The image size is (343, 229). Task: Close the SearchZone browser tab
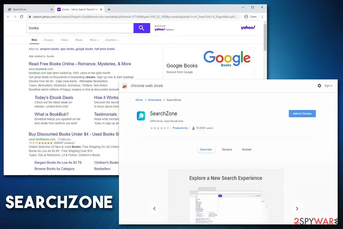51,10
